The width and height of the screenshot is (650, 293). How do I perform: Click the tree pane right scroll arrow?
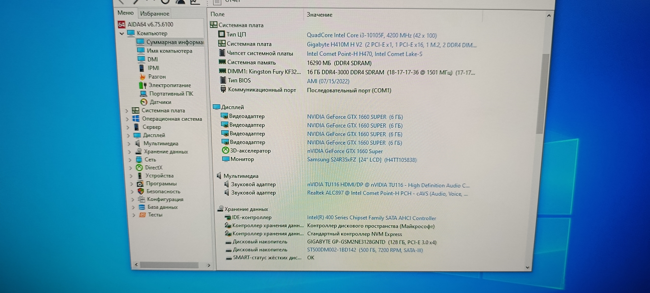click(208, 265)
